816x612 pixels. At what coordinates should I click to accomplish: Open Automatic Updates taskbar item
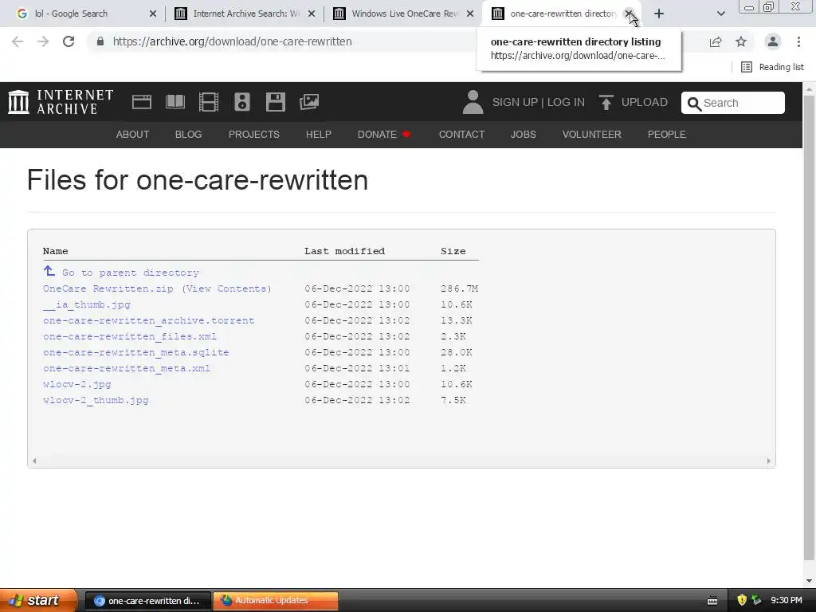pos(276,600)
